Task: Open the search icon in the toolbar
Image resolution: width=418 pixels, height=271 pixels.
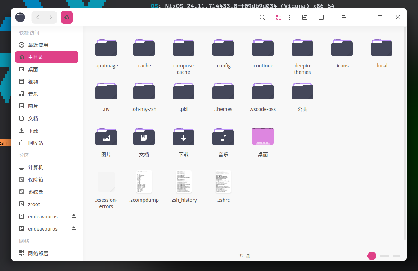Action: [x=262, y=17]
